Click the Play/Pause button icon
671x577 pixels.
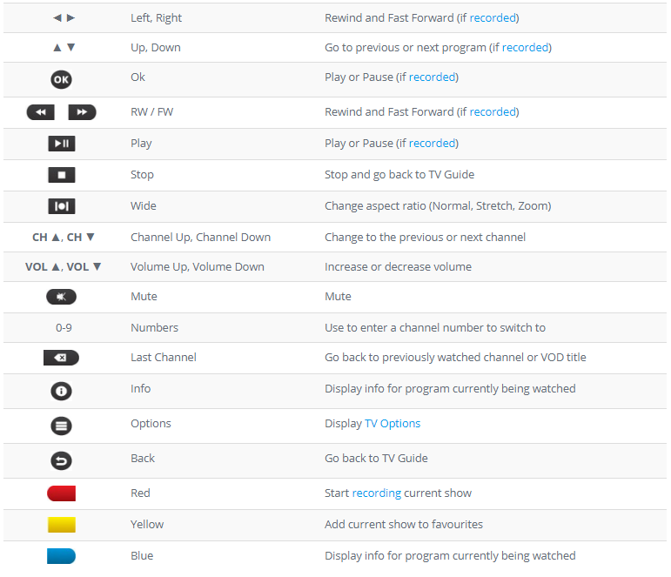(x=62, y=144)
